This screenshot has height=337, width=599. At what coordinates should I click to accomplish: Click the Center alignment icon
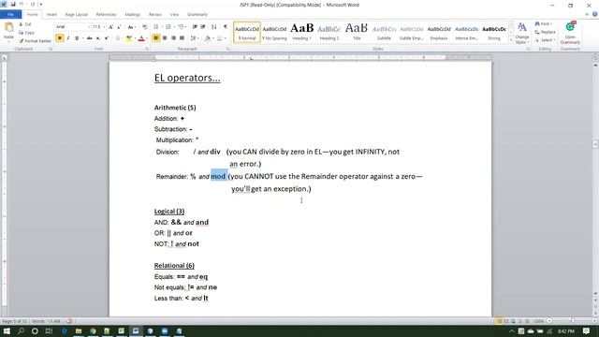165,38
